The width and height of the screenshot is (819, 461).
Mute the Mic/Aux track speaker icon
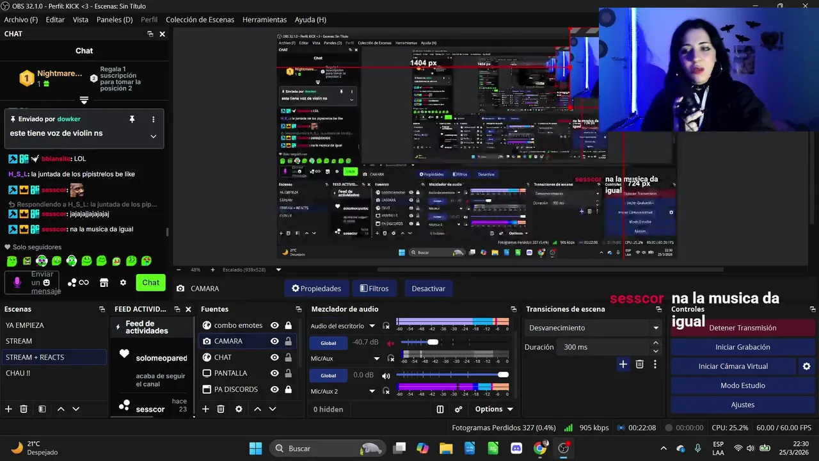tap(386, 375)
